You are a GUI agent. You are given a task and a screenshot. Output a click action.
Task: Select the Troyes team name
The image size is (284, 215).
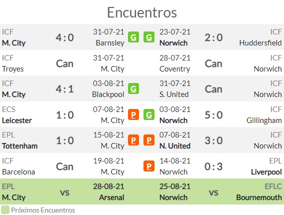coord(13,69)
